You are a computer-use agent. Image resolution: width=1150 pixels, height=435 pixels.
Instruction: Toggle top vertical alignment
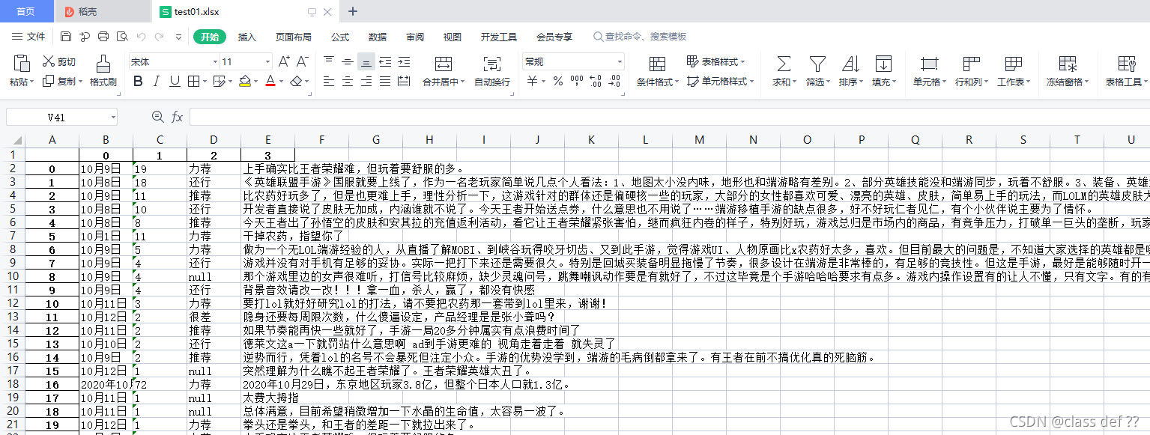pos(329,61)
